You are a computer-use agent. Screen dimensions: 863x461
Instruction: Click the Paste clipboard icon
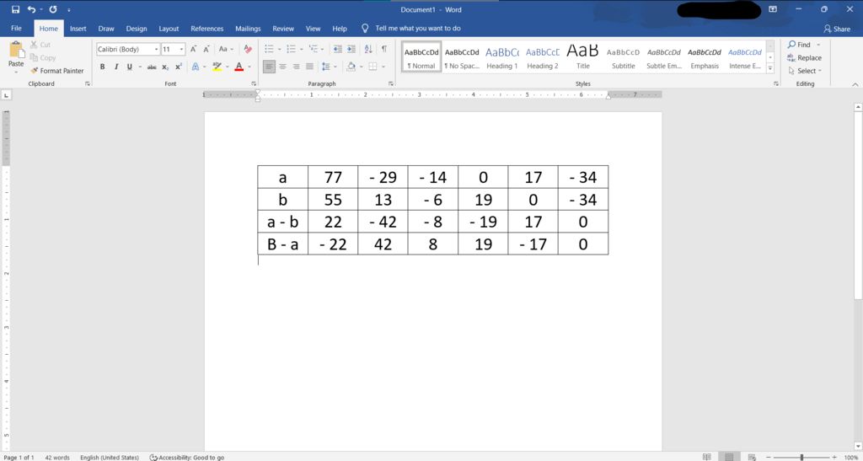pos(16,51)
